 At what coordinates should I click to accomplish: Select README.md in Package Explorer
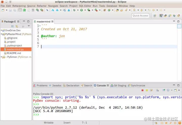tap(13, 53)
